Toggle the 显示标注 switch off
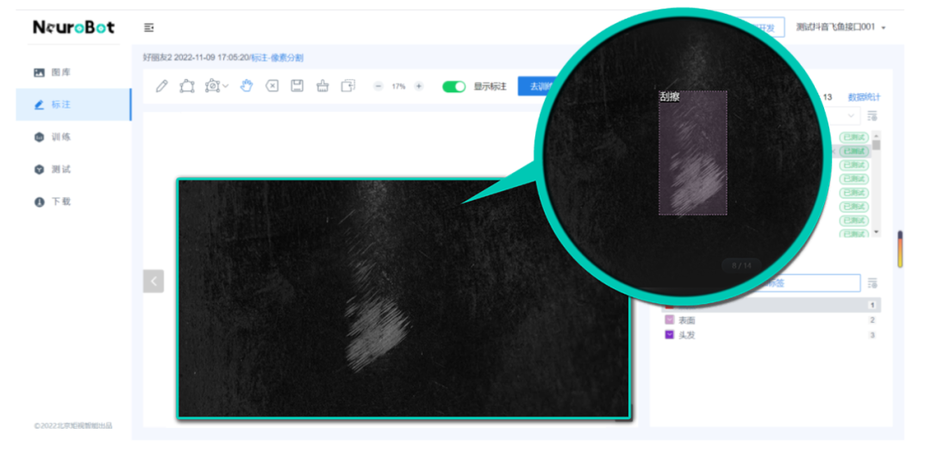Viewport: 931px width, 452px height. tap(454, 87)
